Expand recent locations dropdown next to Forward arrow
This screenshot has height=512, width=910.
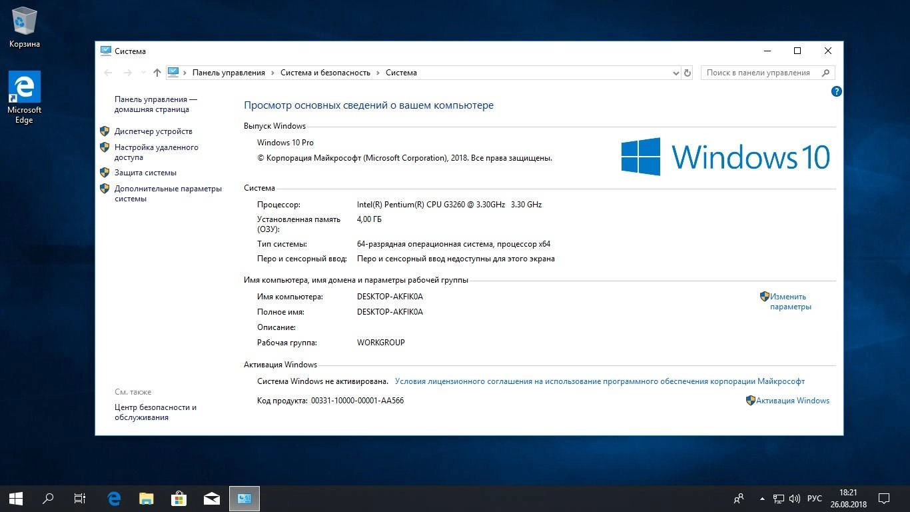pos(143,73)
